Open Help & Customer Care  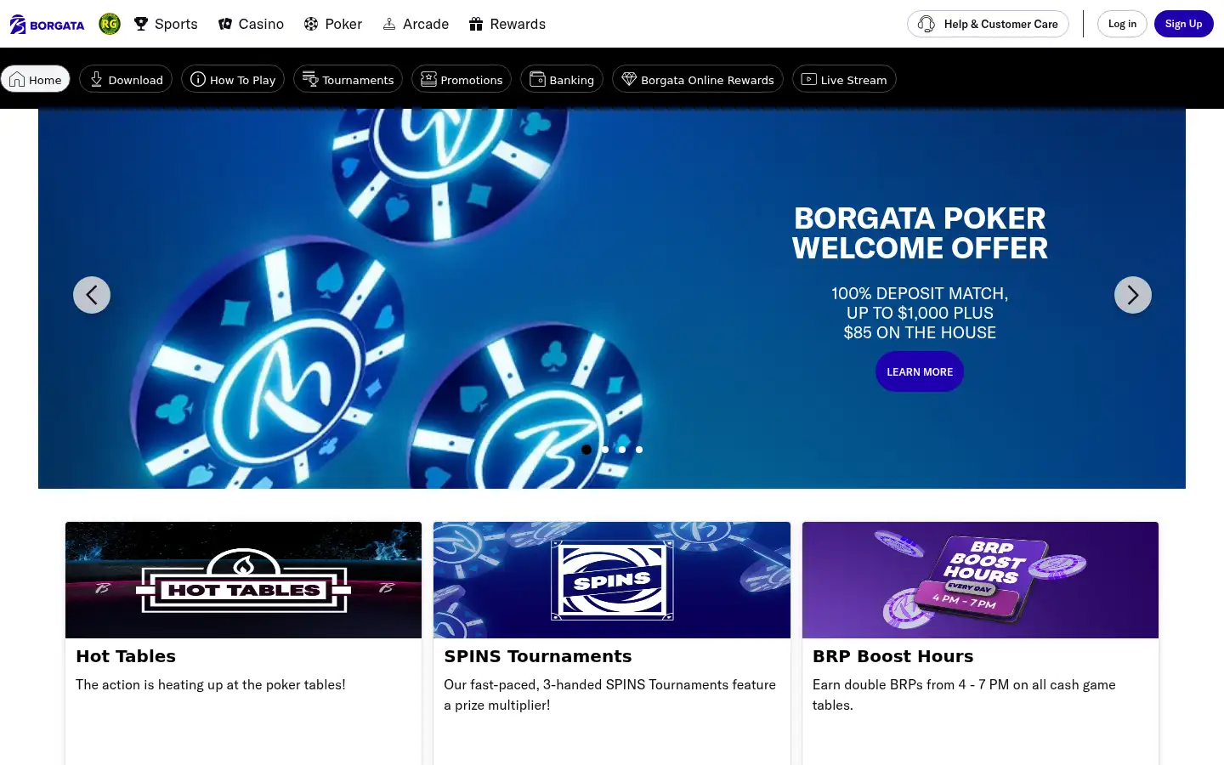coord(988,24)
